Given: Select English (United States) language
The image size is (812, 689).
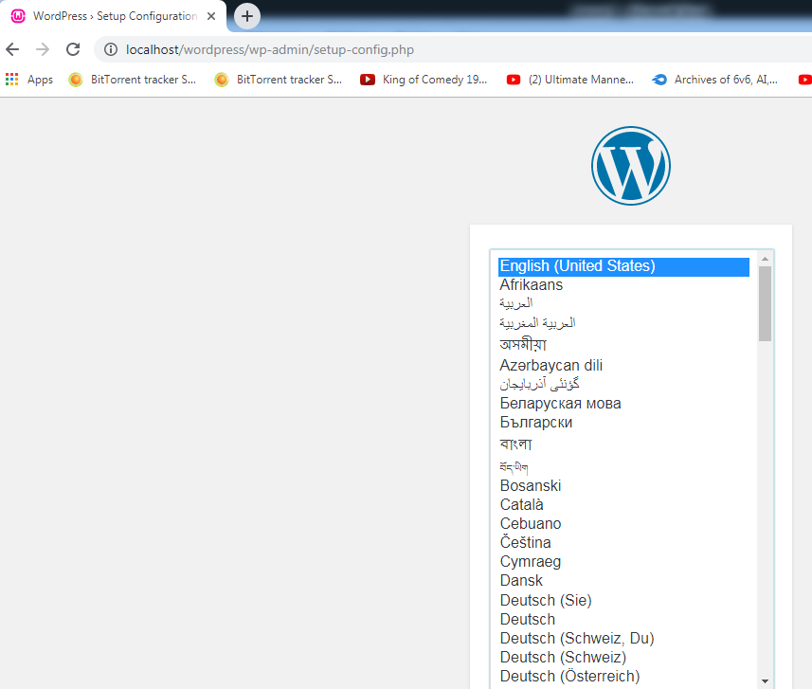Looking at the screenshot, I should click(x=623, y=266).
